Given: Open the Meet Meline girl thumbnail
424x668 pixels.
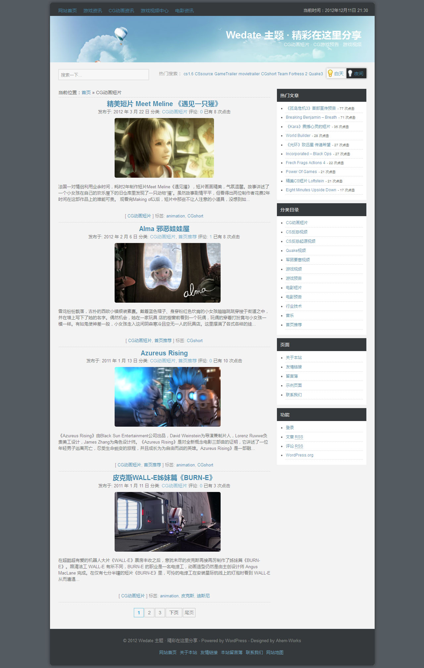Looking at the screenshot, I should [164, 148].
